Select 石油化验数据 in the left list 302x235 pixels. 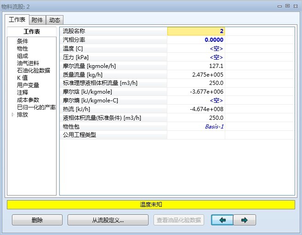coord(34,71)
